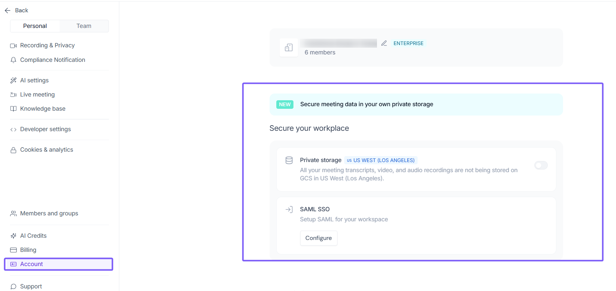Click the AI Credits sparkle icon

click(x=13, y=236)
